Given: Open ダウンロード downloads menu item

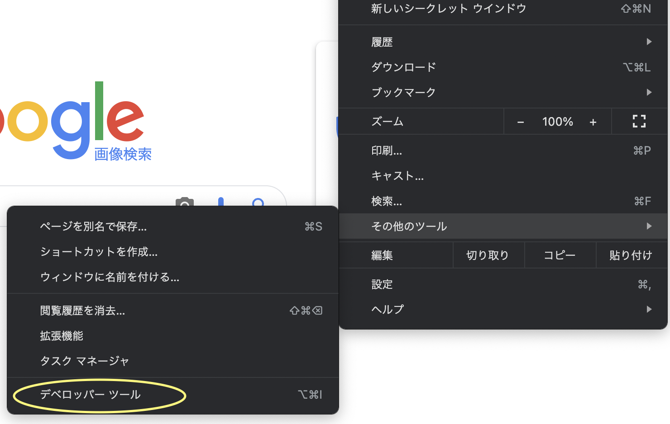Looking at the screenshot, I should (x=503, y=67).
